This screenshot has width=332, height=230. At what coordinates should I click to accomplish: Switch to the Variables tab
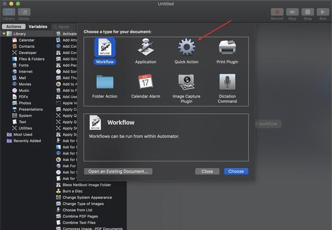[38, 26]
